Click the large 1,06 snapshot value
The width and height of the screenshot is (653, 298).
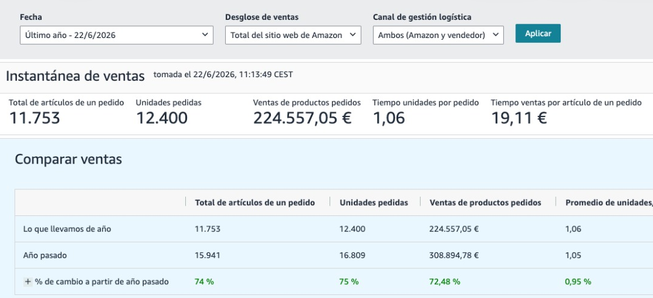[389, 119]
